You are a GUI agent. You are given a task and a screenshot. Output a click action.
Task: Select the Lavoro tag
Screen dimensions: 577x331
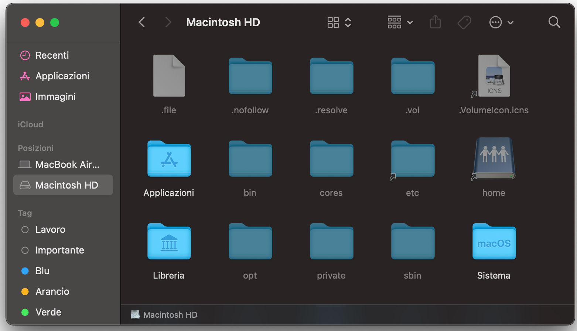coord(50,230)
